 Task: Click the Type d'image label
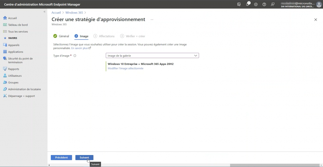pyautogui.click(x=61, y=56)
